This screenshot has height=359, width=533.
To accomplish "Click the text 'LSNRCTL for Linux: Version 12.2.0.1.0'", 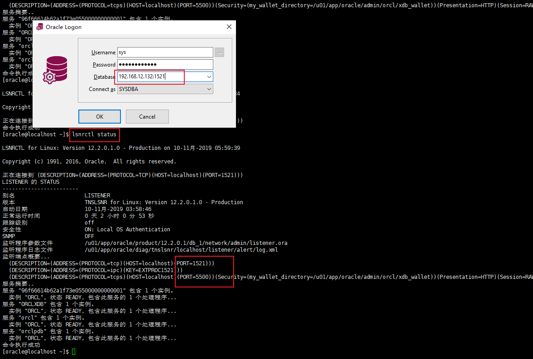I will pyautogui.click(x=61, y=148).
